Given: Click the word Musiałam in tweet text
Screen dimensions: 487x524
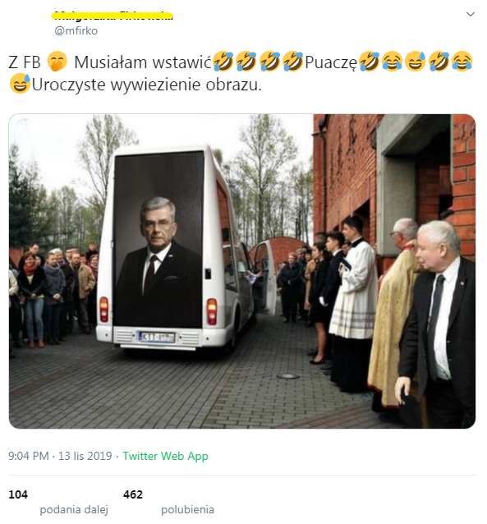Looking at the screenshot, I should (x=111, y=62).
